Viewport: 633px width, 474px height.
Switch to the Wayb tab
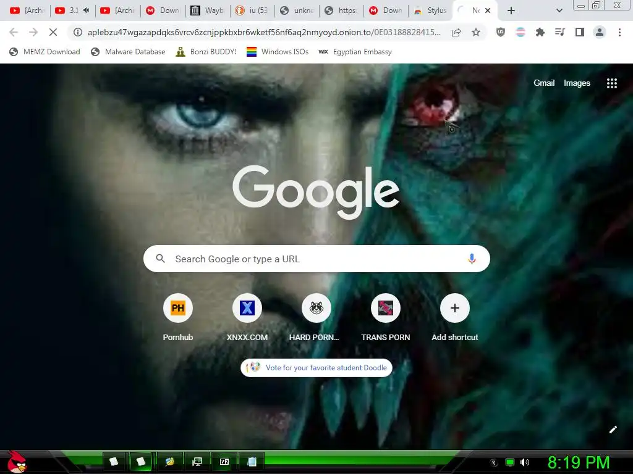(x=208, y=10)
